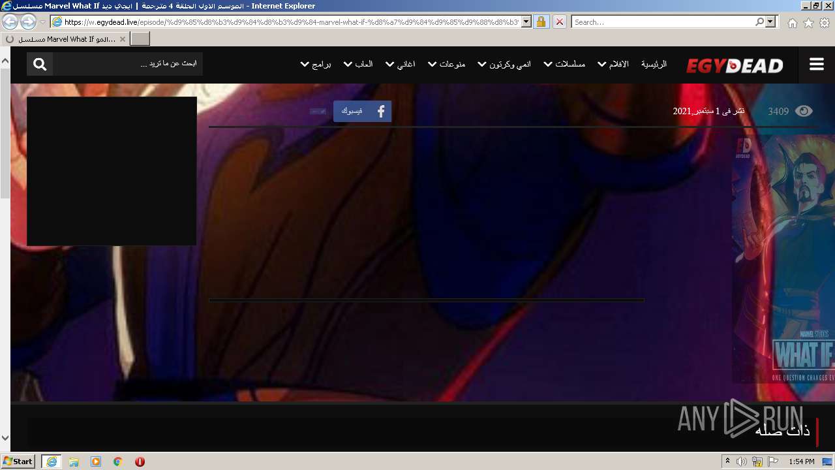Click the volume speaker tray icon
The height and width of the screenshot is (470, 835).
(x=742, y=462)
